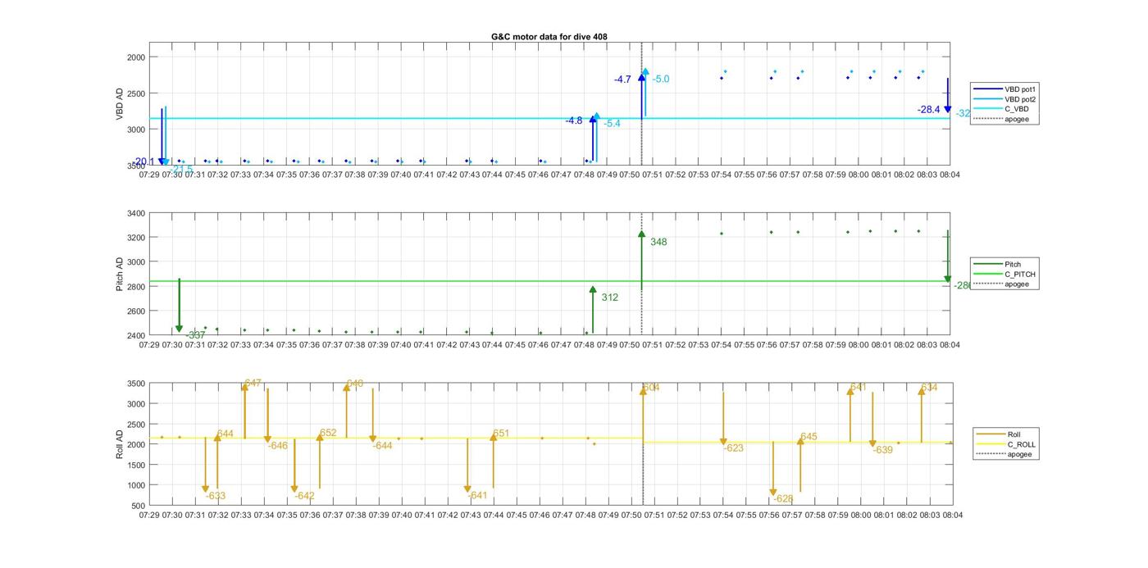This screenshot has width=1148, height=568.
Task: Click the '1500' tick on Roll axis
Action: [x=136, y=465]
